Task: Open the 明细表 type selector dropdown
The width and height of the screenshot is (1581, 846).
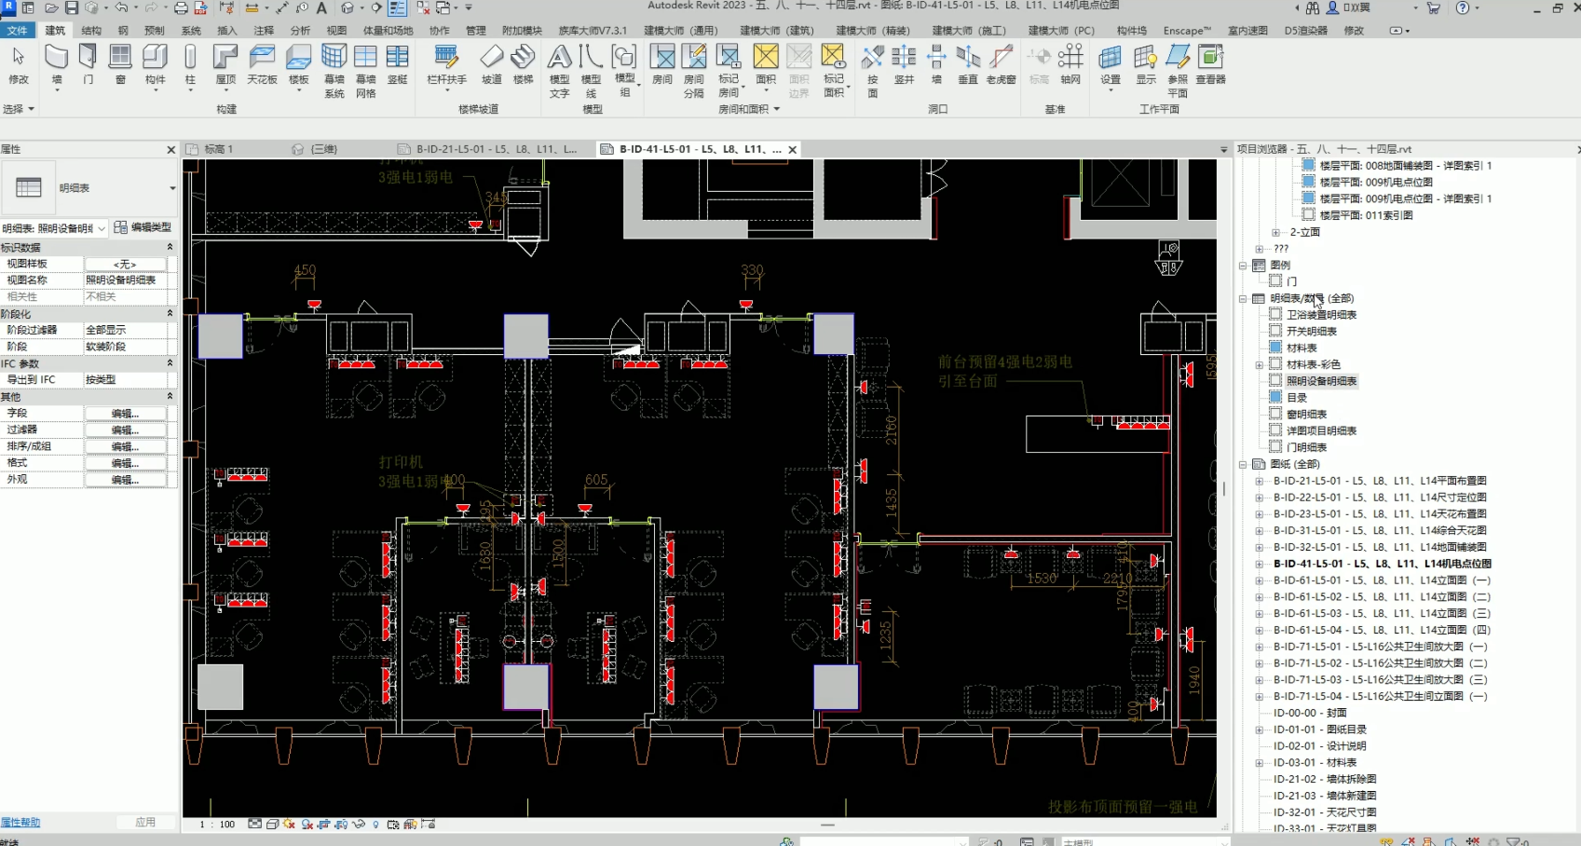Action: (172, 188)
